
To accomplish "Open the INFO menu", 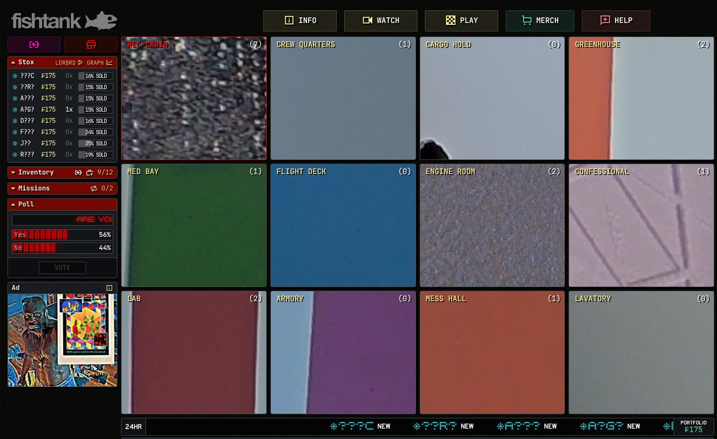I will point(300,21).
